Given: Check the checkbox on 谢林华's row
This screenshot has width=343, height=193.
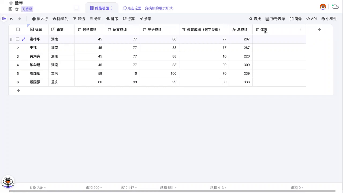Looking at the screenshot, I should coord(17,39).
